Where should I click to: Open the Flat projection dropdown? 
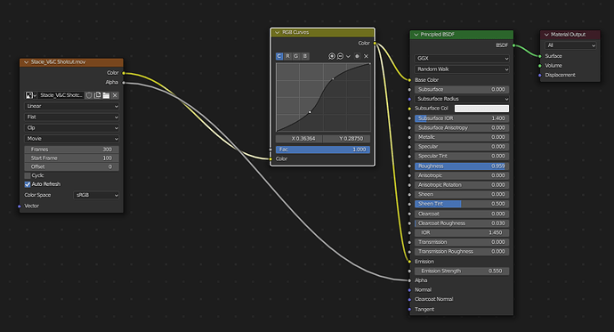point(72,117)
